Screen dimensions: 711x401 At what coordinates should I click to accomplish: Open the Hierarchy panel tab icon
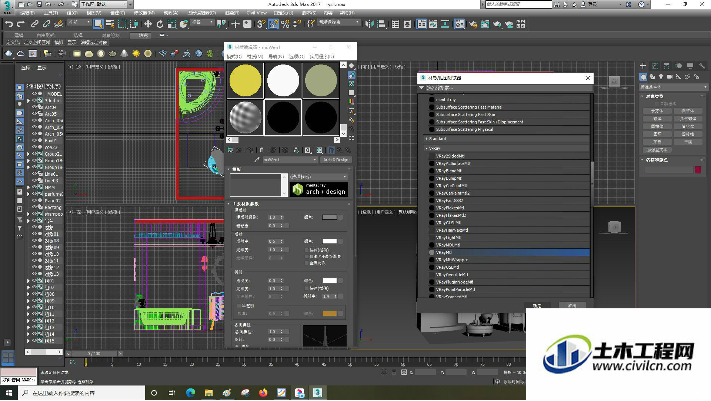[667, 66]
